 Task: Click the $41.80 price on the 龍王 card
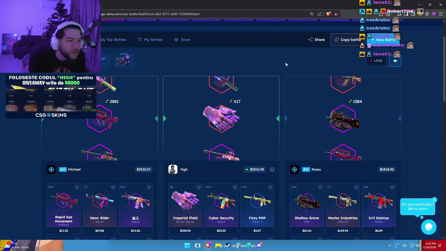point(136,230)
